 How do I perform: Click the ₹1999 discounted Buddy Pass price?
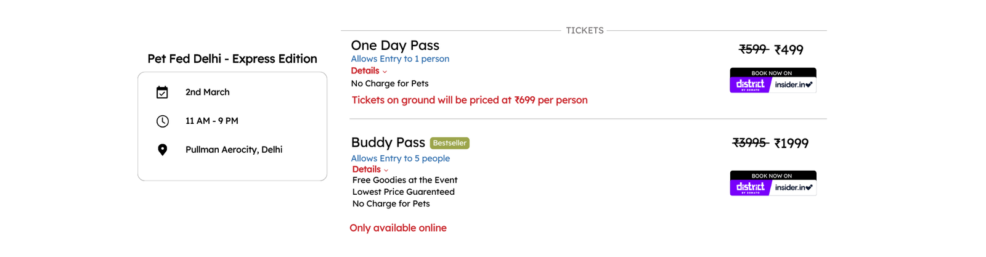[791, 144]
